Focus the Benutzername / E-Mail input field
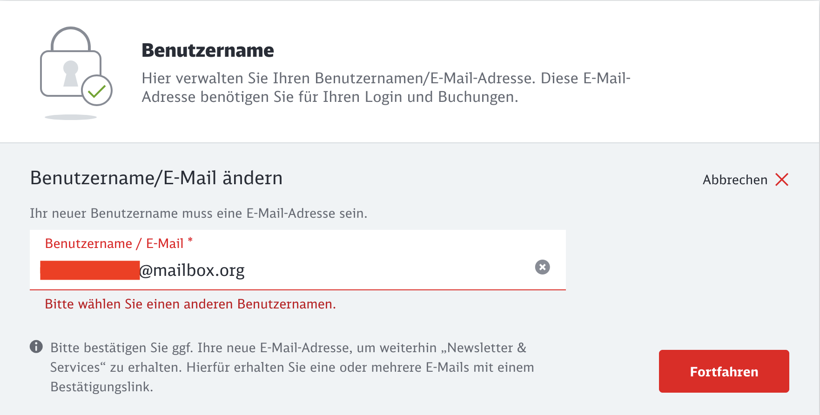 tap(298, 260)
